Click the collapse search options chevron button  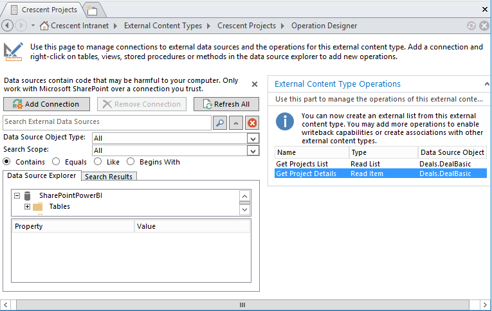(x=236, y=123)
